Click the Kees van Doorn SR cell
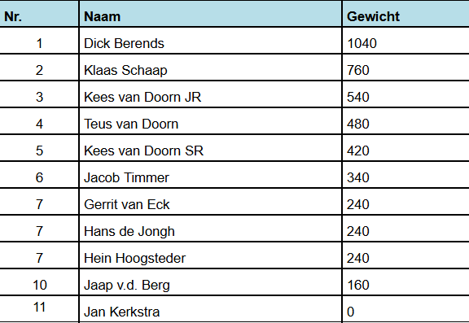Screen dimensions: 469x323 point(211,148)
